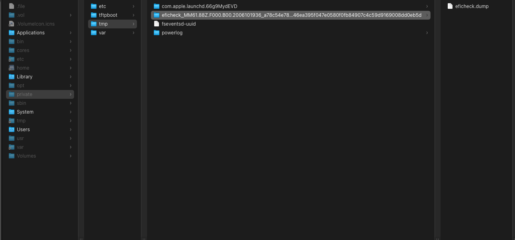
Task: Expand the com.apple.launchd.66g9MydEVD chevron
Action: click(427, 6)
